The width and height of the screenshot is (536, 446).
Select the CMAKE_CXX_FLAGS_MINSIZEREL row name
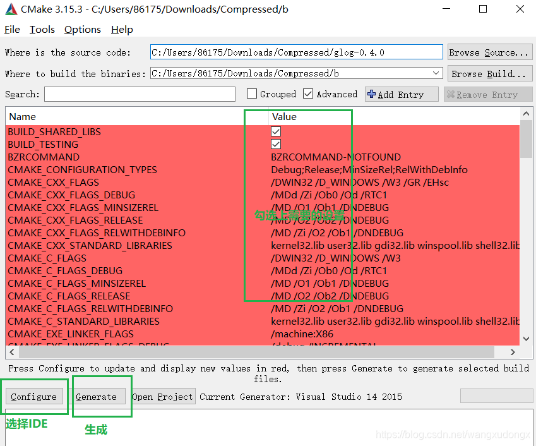pos(83,208)
